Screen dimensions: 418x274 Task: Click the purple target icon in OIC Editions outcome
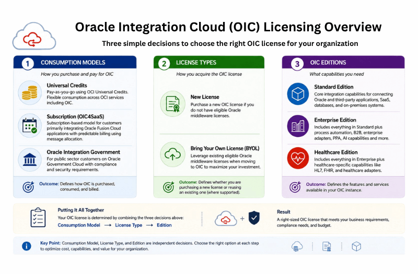coord(295,187)
